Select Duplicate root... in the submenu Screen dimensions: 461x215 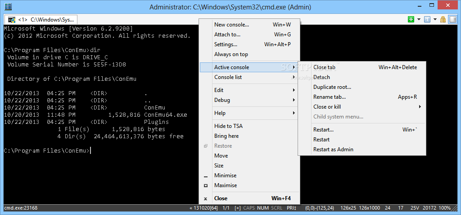click(362, 87)
